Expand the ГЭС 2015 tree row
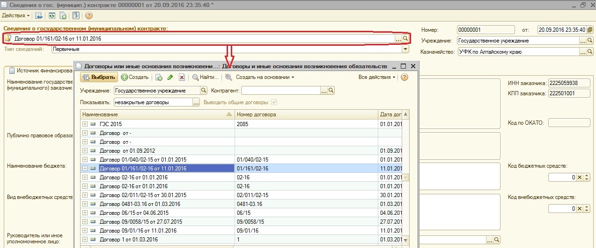The height and width of the screenshot is (248, 596). click(85, 124)
